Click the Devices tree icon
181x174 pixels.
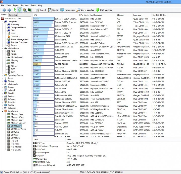click(x=6, y=96)
